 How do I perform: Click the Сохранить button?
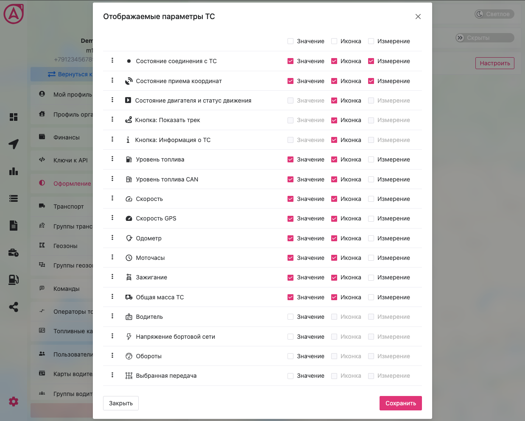(400, 403)
